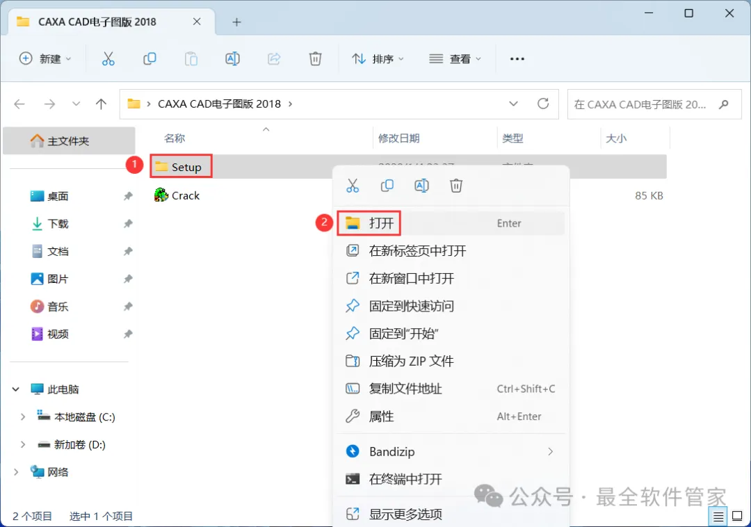Choose 在新窗口中打开
This screenshot has width=751, height=527.
pos(451,279)
